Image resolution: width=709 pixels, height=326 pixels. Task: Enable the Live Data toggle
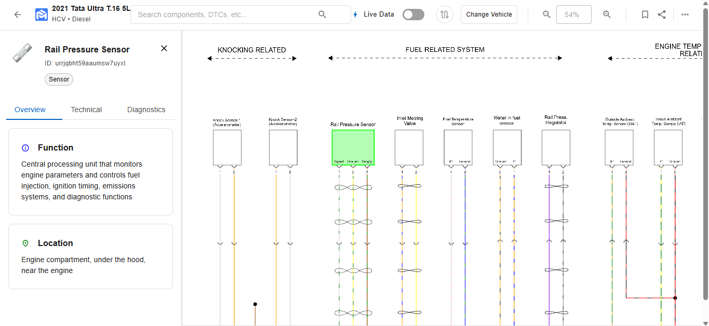413,15
